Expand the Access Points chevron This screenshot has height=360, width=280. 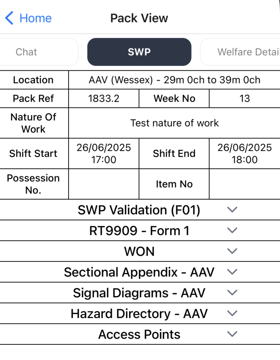[x=232, y=334]
